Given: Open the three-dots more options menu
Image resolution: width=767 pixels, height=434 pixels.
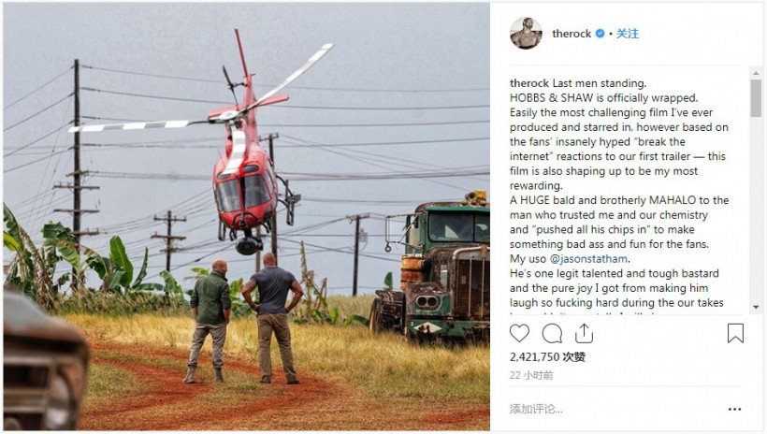Looking at the screenshot, I should tap(734, 409).
